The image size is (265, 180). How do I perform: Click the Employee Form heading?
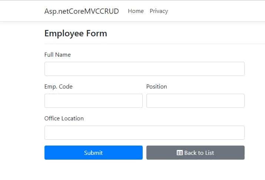76,33
